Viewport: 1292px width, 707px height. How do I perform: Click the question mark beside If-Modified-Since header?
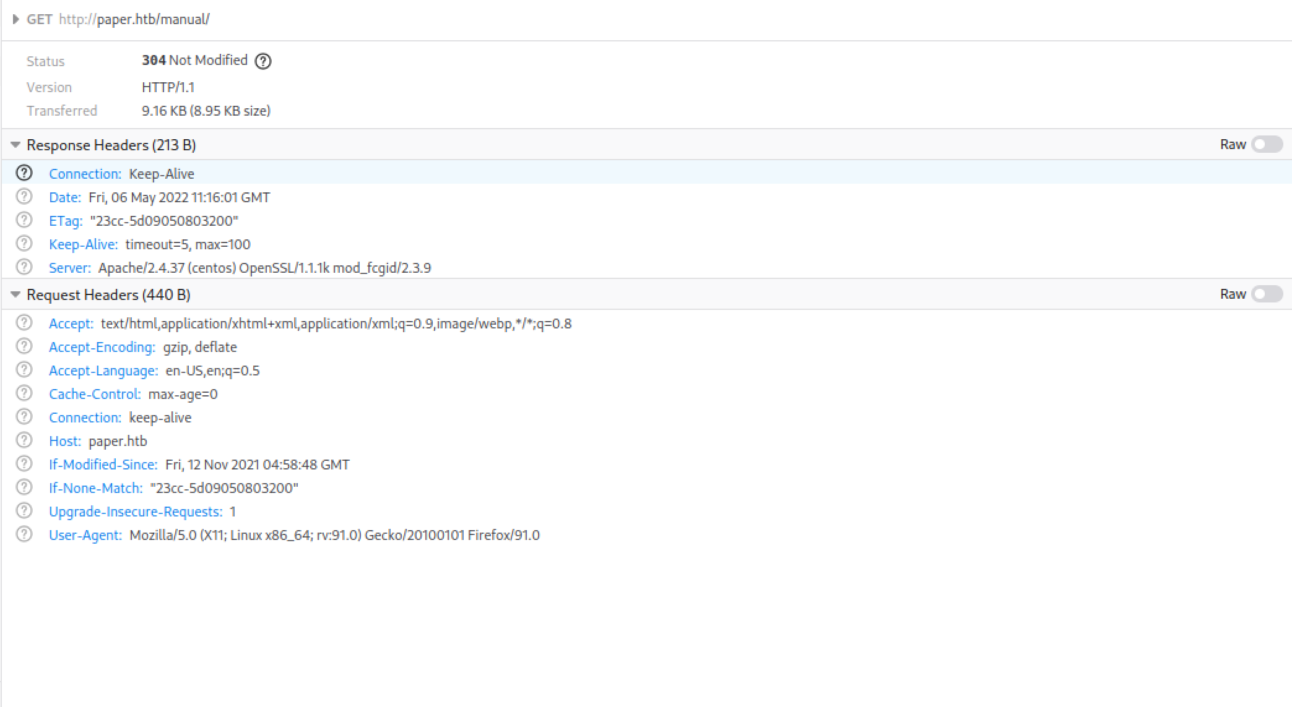24,464
